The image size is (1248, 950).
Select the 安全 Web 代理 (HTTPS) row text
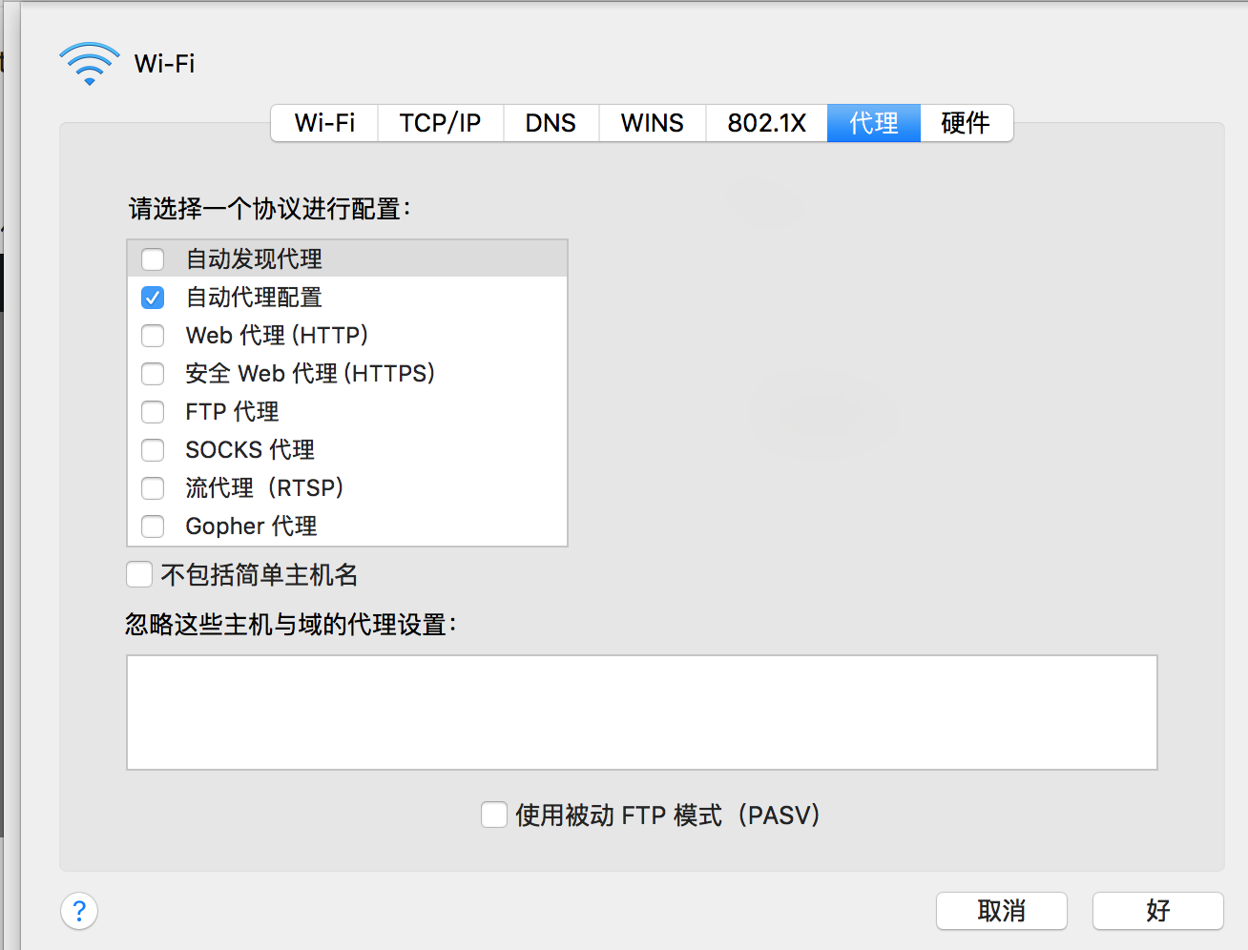(310, 374)
